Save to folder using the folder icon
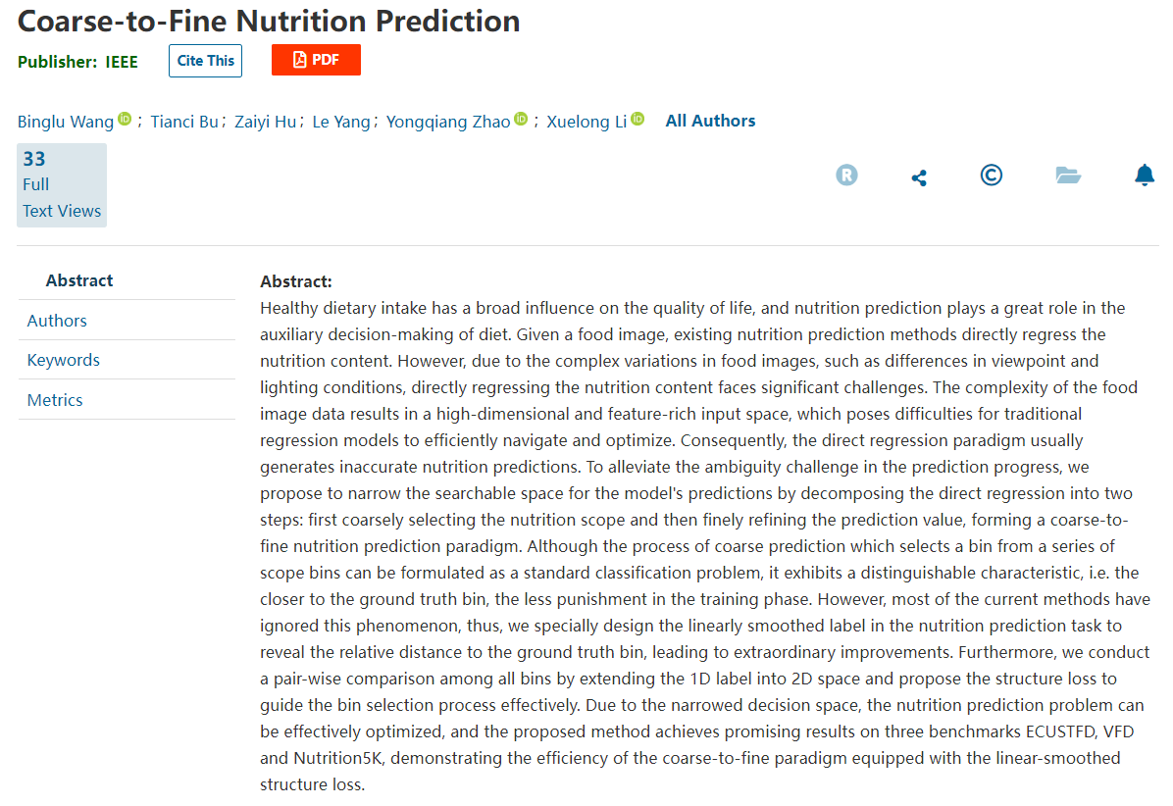This screenshot has width=1173, height=806. [1067, 176]
